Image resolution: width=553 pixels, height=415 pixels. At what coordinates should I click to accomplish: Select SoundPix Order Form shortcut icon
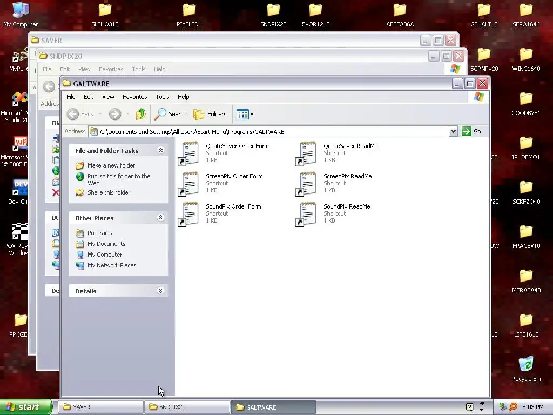[x=188, y=214]
